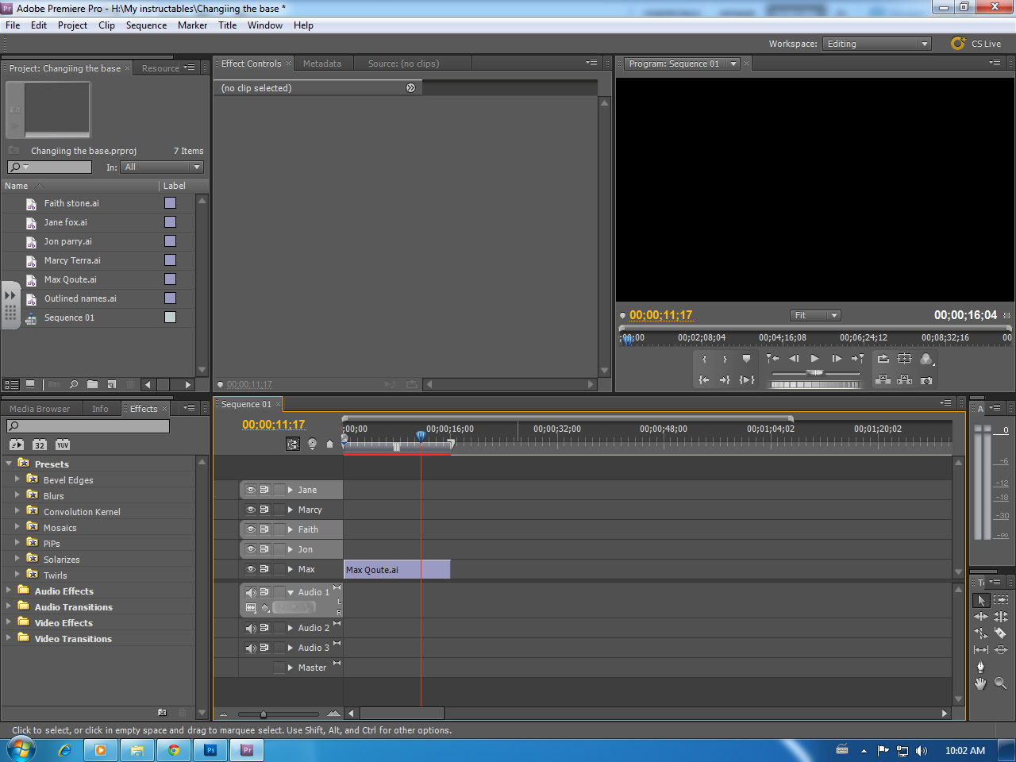The height and width of the screenshot is (762, 1016).
Task: Expand the Jane track
Action: point(291,490)
